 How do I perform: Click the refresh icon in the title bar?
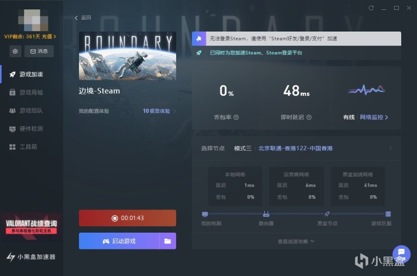pyautogui.click(x=371, y=8)
